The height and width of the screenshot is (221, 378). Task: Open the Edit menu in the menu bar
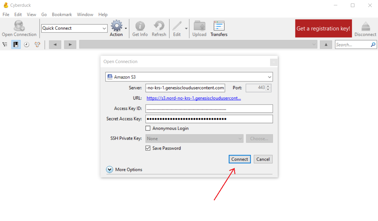[x=18, y=14]
